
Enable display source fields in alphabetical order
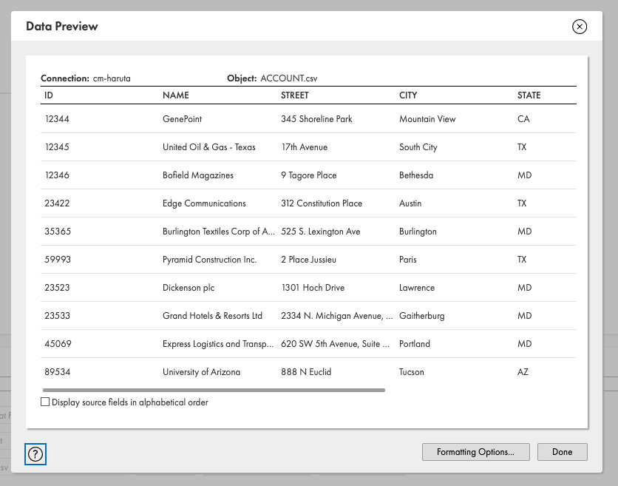tap(45, 402)
